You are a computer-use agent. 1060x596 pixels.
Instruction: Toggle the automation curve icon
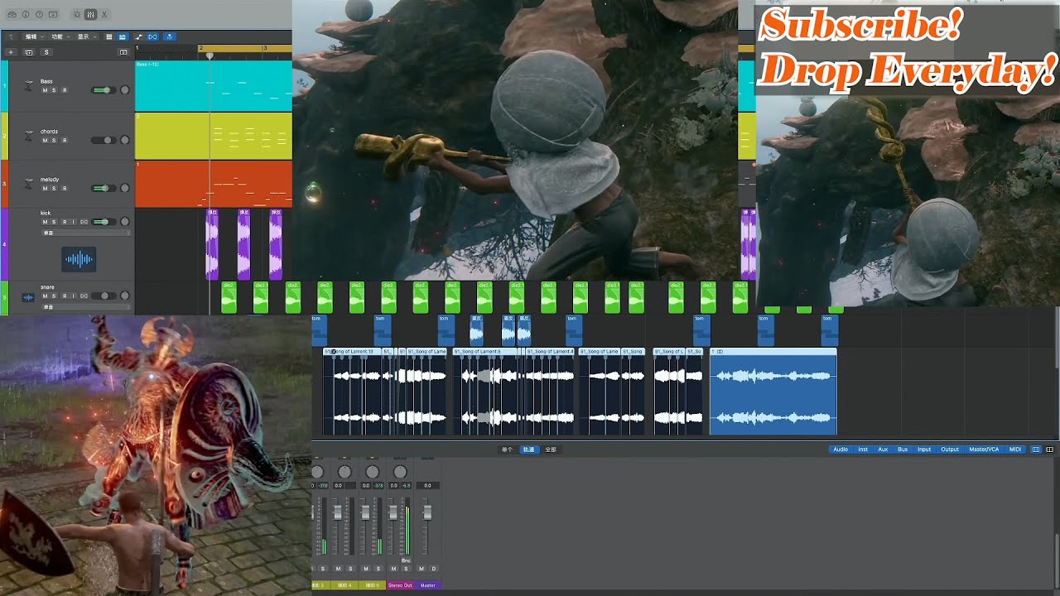(x=139, y=36)
